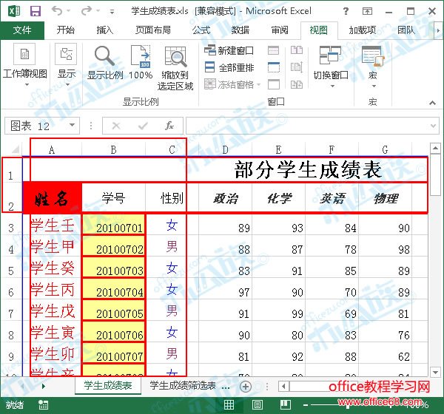Click 新建窗口
The width and height of the screenshot is (444, 414).
(x=229, y=51)
